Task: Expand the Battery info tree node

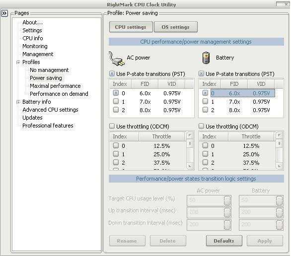Action: click(x=18, y=102)
